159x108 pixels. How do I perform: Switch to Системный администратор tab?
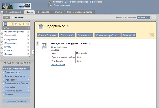(79, 12)
